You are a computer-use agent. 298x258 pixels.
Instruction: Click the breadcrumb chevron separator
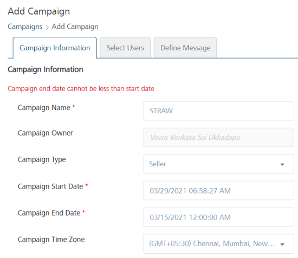click(x=47, y=28)
